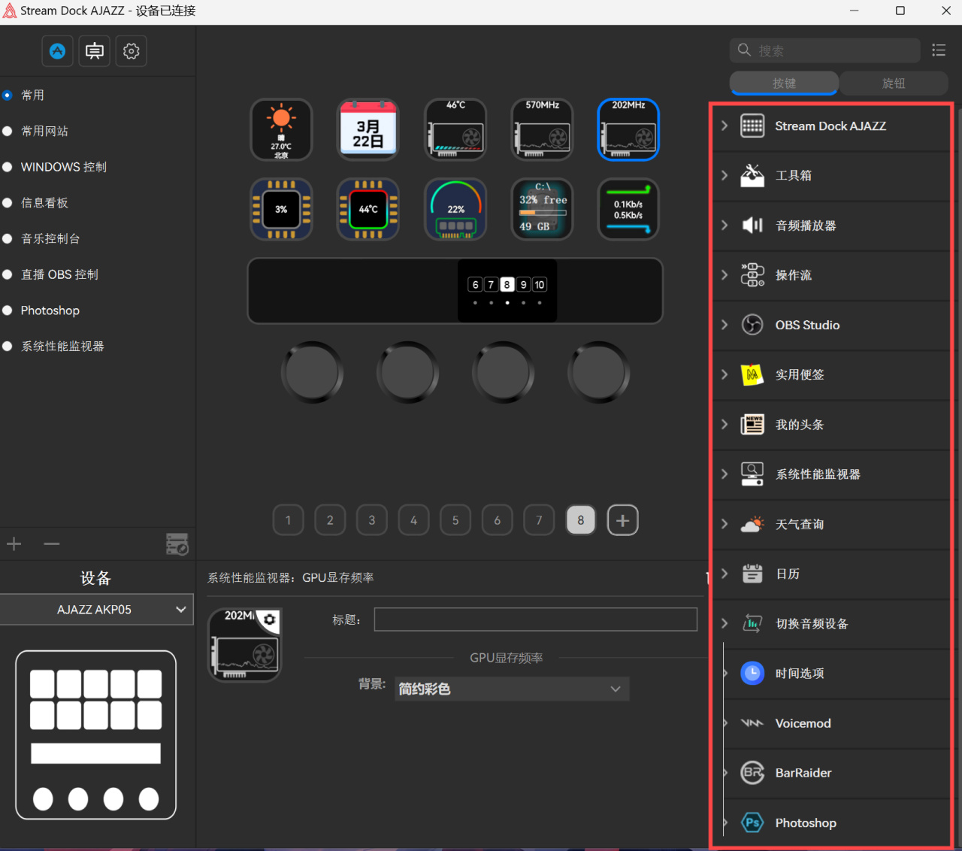Click the 音频播放器 speaker icon
The width and height of the screenshot is (962, 851).
coord(752,225)
